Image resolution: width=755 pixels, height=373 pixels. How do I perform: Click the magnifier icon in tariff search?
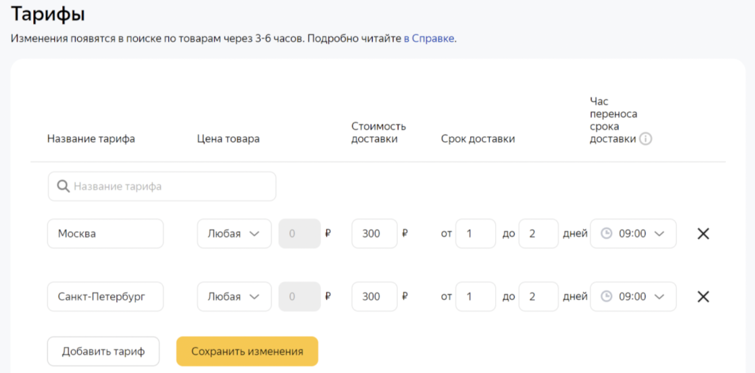[x=63, y=186]
